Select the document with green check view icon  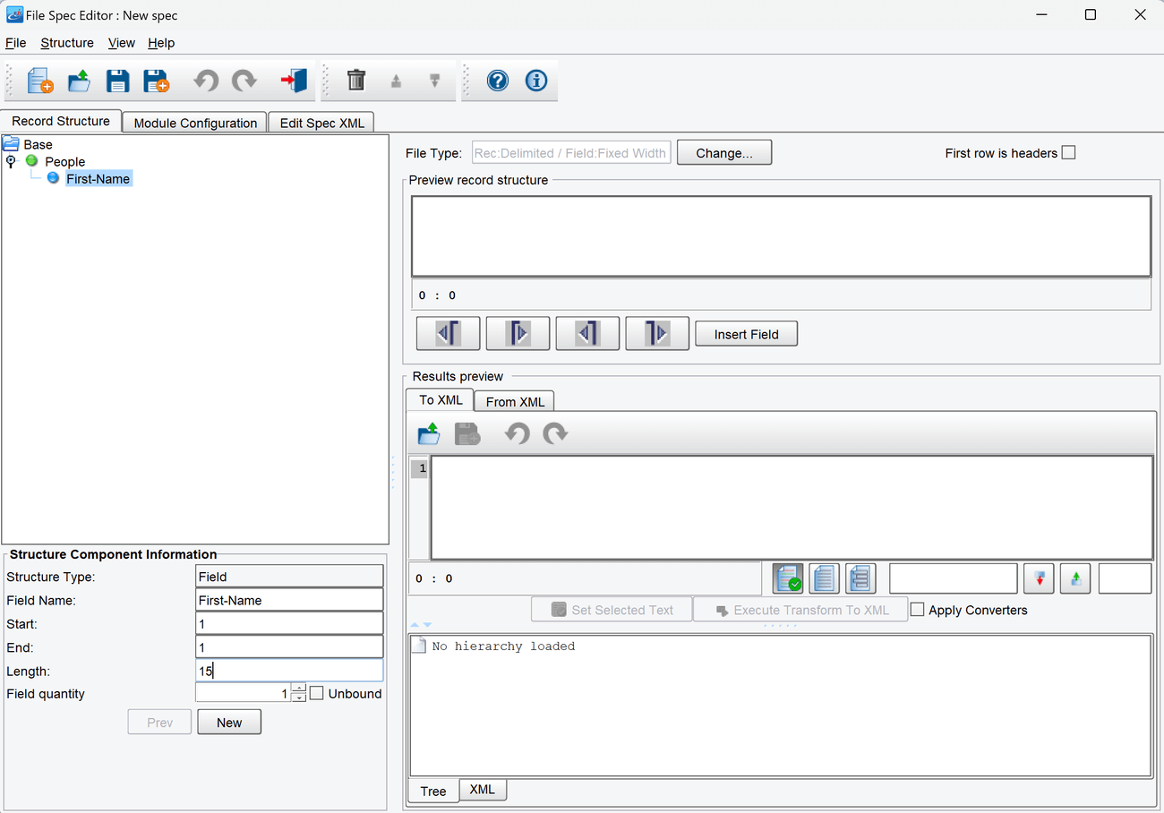(x=788, y=578)
